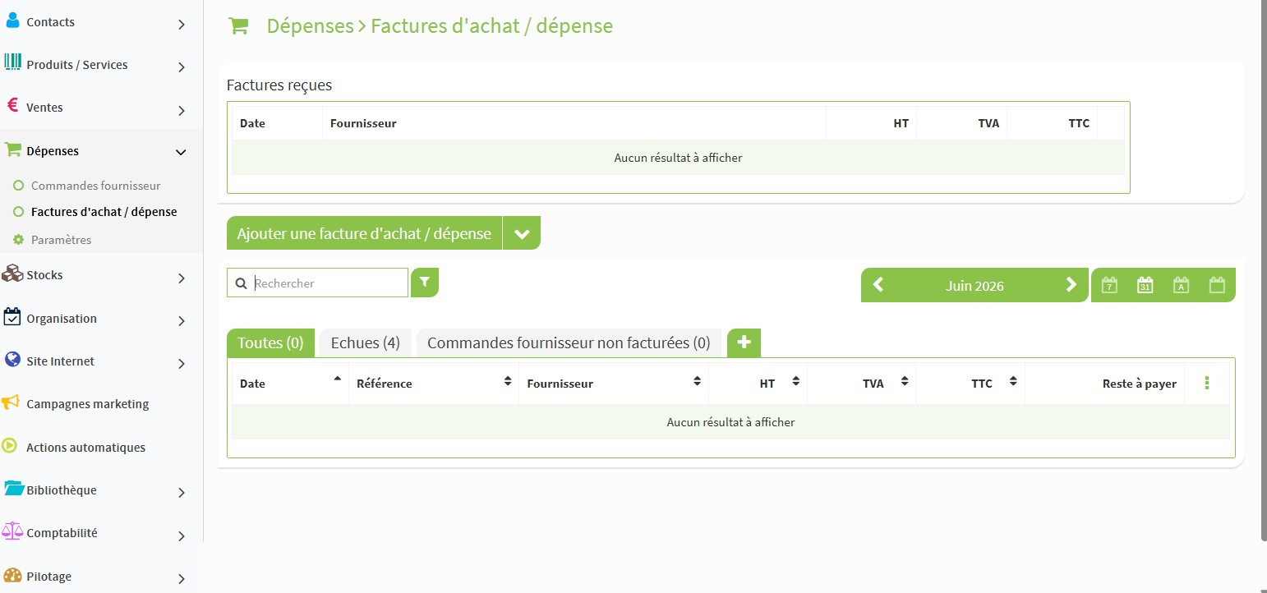This screenshot has width=1267, height=593.
Task: Click the Factures reçues heading
Action: (279, 85)
